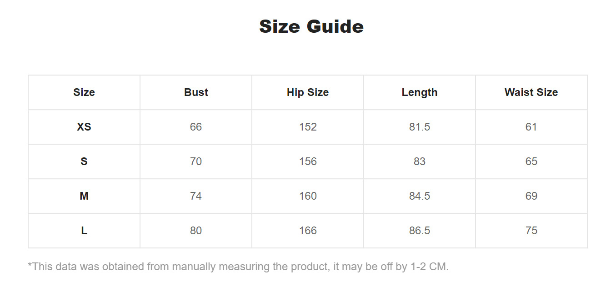Screen dimensions: 611x282
Task: Select the Size column header
Action: pos(84,92)
